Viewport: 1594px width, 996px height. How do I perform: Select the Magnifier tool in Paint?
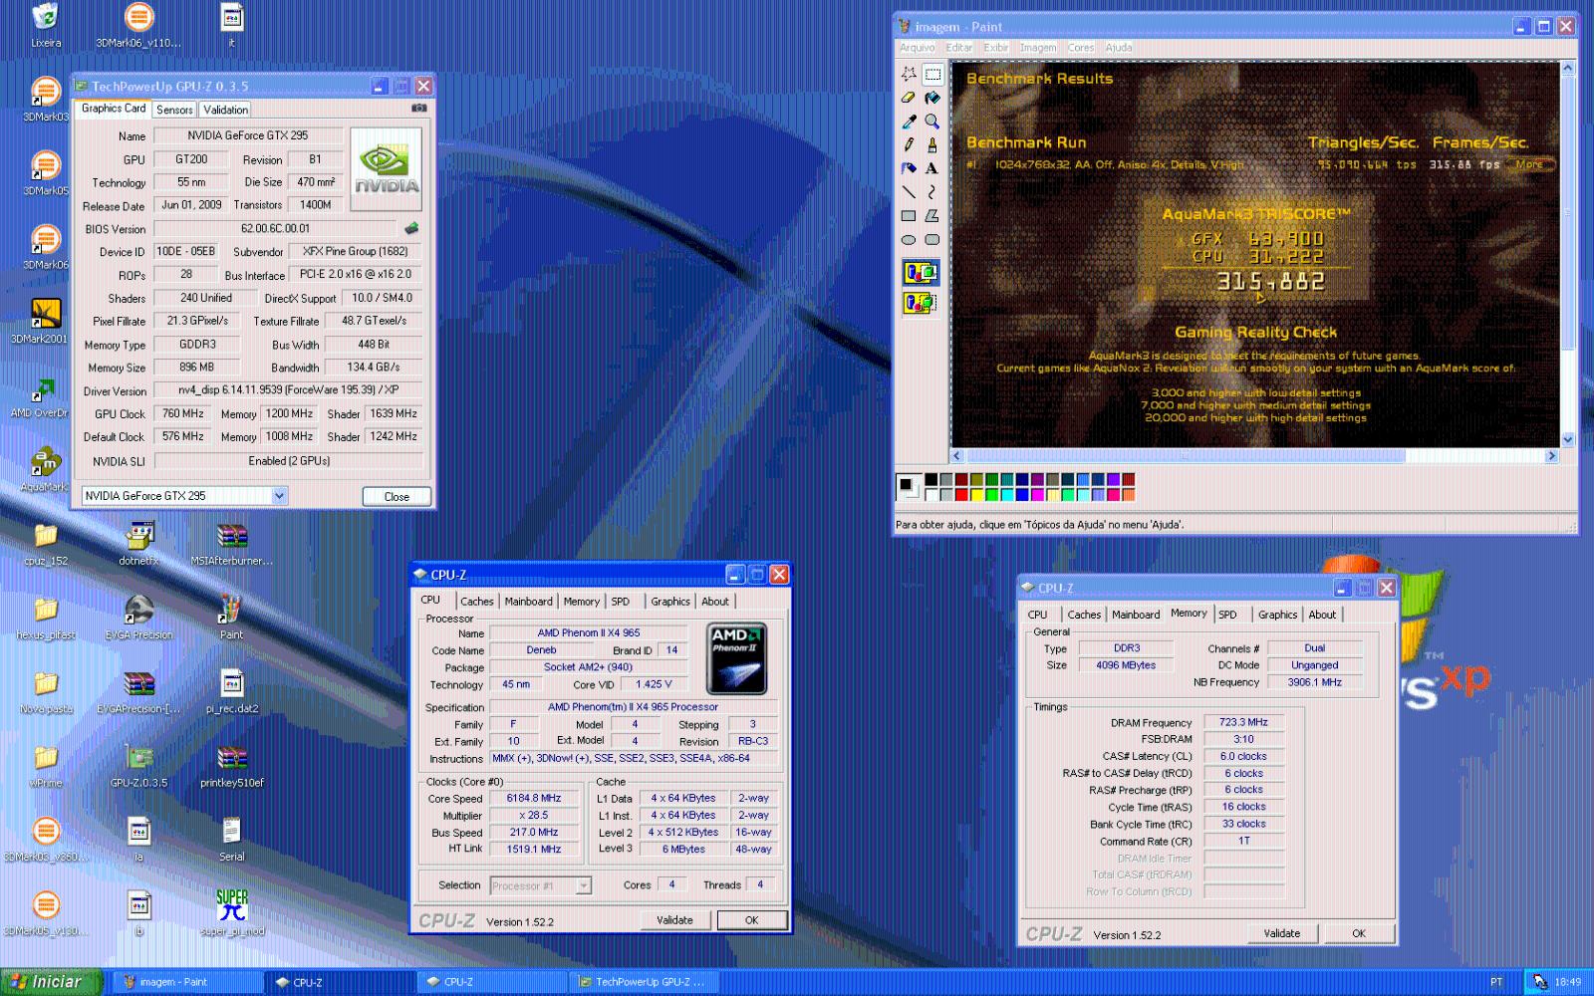[932, 122]
